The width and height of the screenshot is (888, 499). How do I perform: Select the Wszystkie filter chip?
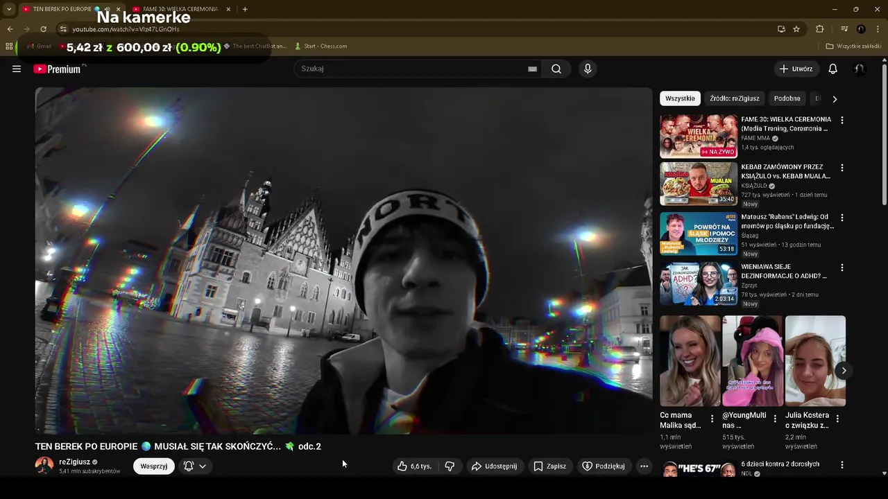(680, 98)
